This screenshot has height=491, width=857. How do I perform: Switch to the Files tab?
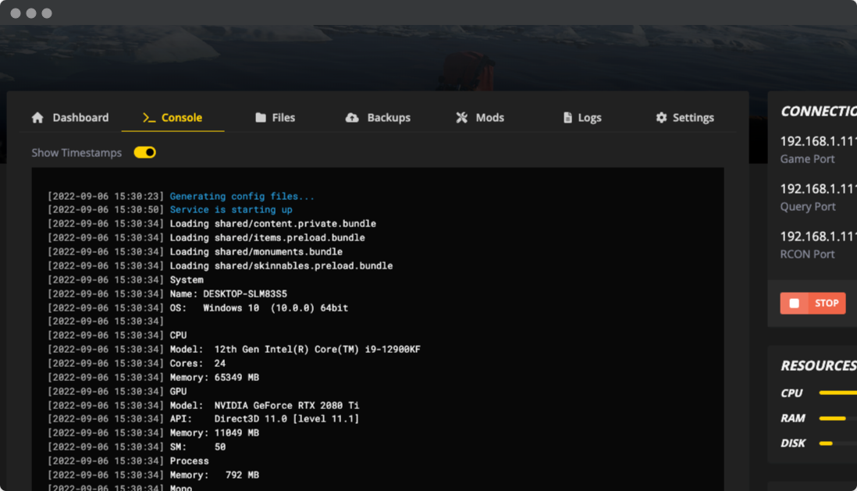pyautogui.click(x=283, y=118)
